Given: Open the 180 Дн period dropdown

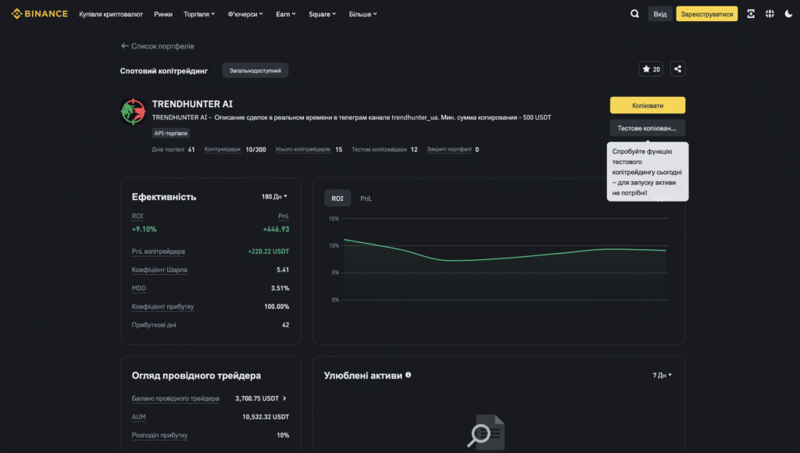Looking at the screenshot, I should 274,197.
